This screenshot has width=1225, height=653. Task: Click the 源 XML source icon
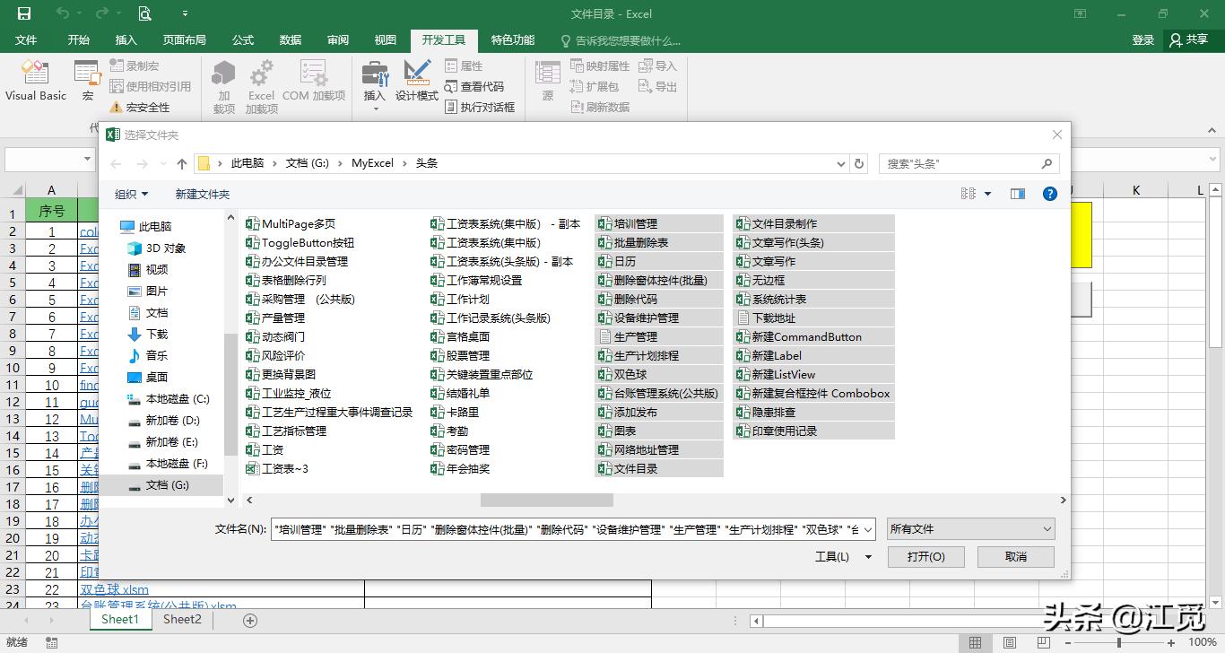tap(546, 81)
